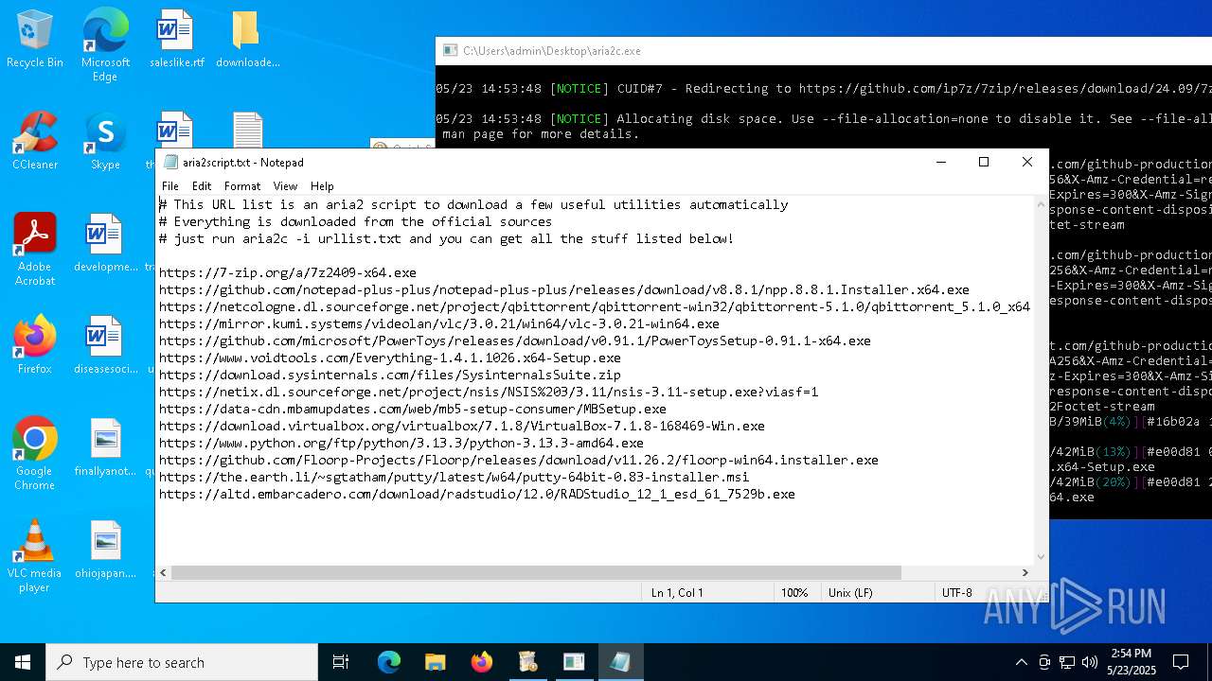Click the aria2c.exe console window title bar
Screen dimensions: 1212x681
824,51
